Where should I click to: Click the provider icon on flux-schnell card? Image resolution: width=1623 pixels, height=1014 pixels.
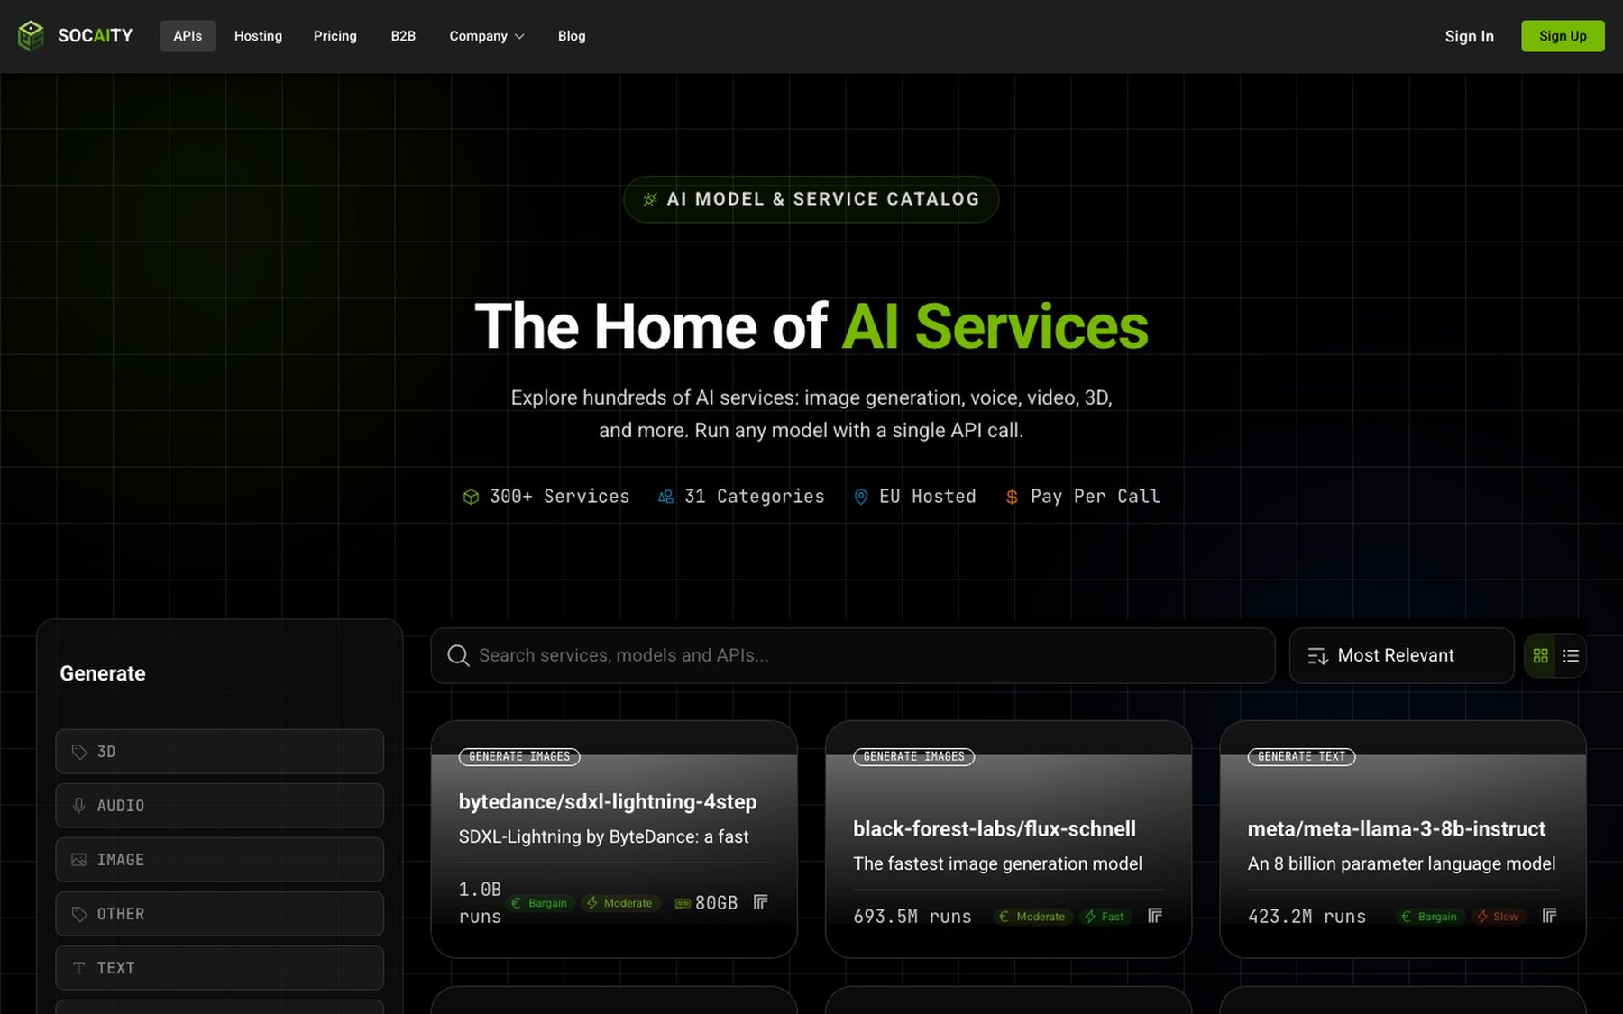point(1155,916)
